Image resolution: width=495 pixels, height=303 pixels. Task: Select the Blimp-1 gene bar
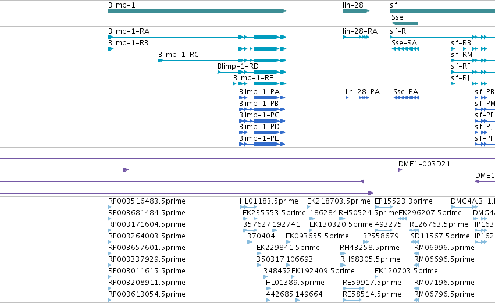coord(197,11)
